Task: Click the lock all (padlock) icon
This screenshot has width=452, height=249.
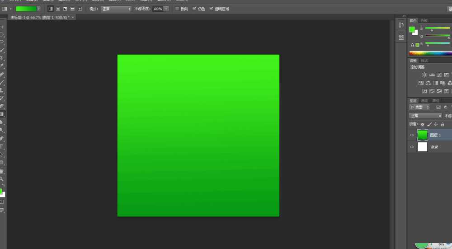Action: point(443,124)
